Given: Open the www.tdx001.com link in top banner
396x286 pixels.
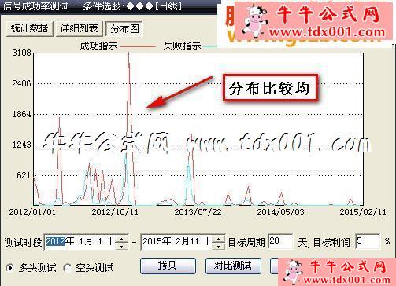Looking at the screenshot, I should [x=327, y=33].
